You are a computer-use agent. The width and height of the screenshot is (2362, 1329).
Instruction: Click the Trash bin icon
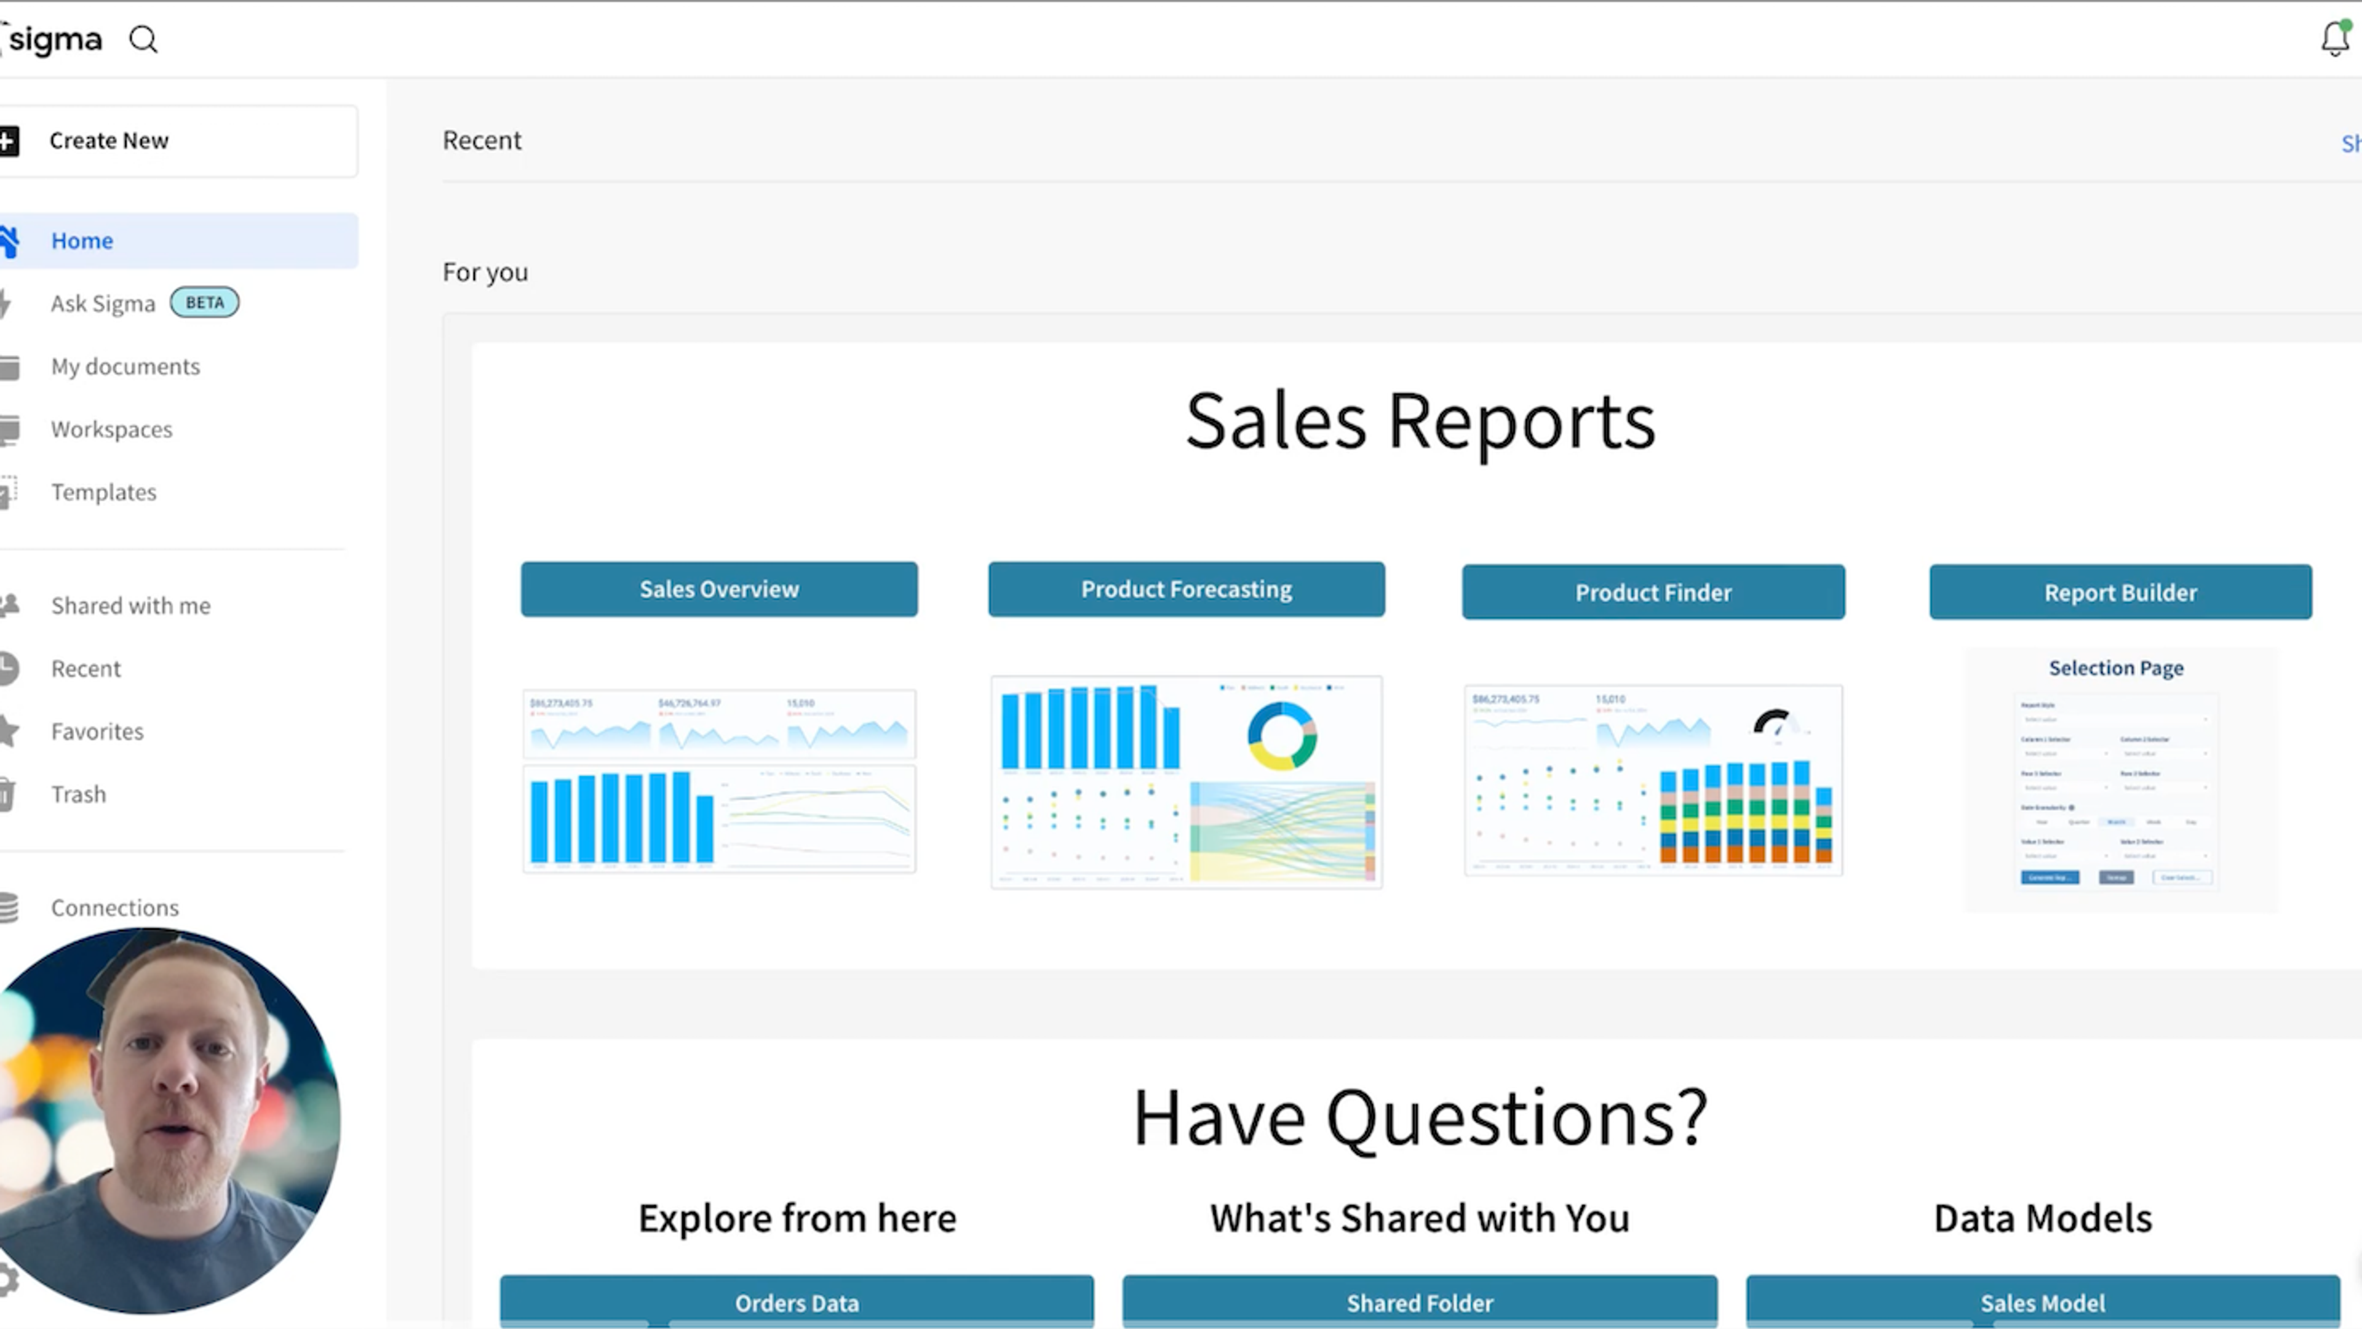pos(6,794)
